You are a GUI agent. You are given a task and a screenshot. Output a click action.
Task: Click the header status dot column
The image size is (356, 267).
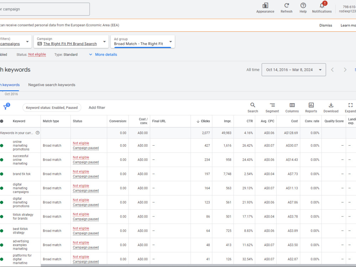click(1, 121)
